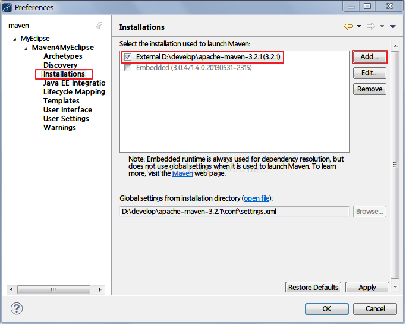Open back history dropdown arrow
This screenshot has width=406, height=325.
pos(359,26)
